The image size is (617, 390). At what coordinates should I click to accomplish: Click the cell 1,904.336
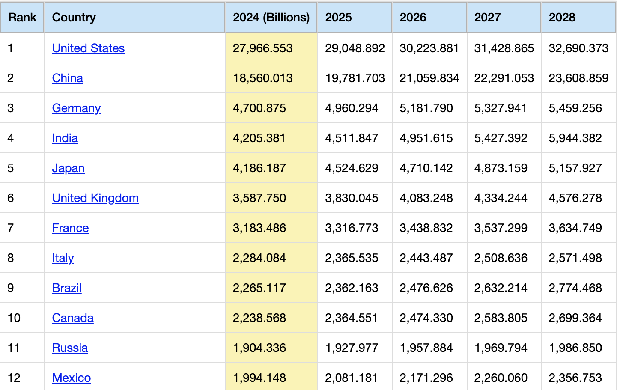click(271, 348)
